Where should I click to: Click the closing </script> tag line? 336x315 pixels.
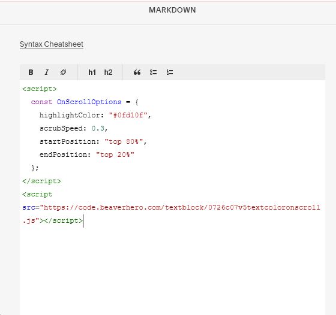tap(41, 181)
